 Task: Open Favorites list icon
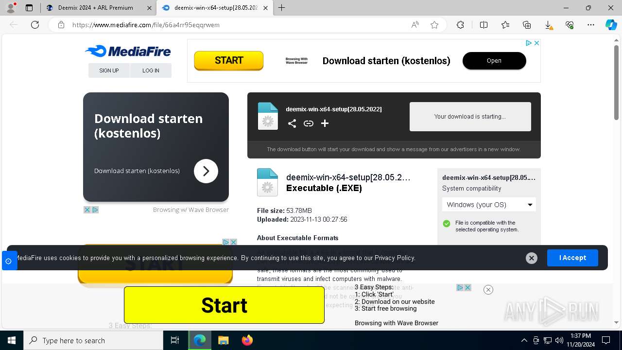[505, 25]
